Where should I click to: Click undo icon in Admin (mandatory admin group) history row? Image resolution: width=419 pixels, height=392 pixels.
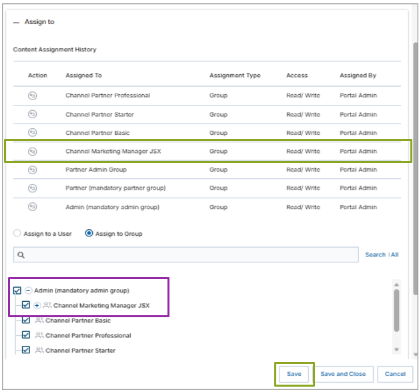click(32, 207)
